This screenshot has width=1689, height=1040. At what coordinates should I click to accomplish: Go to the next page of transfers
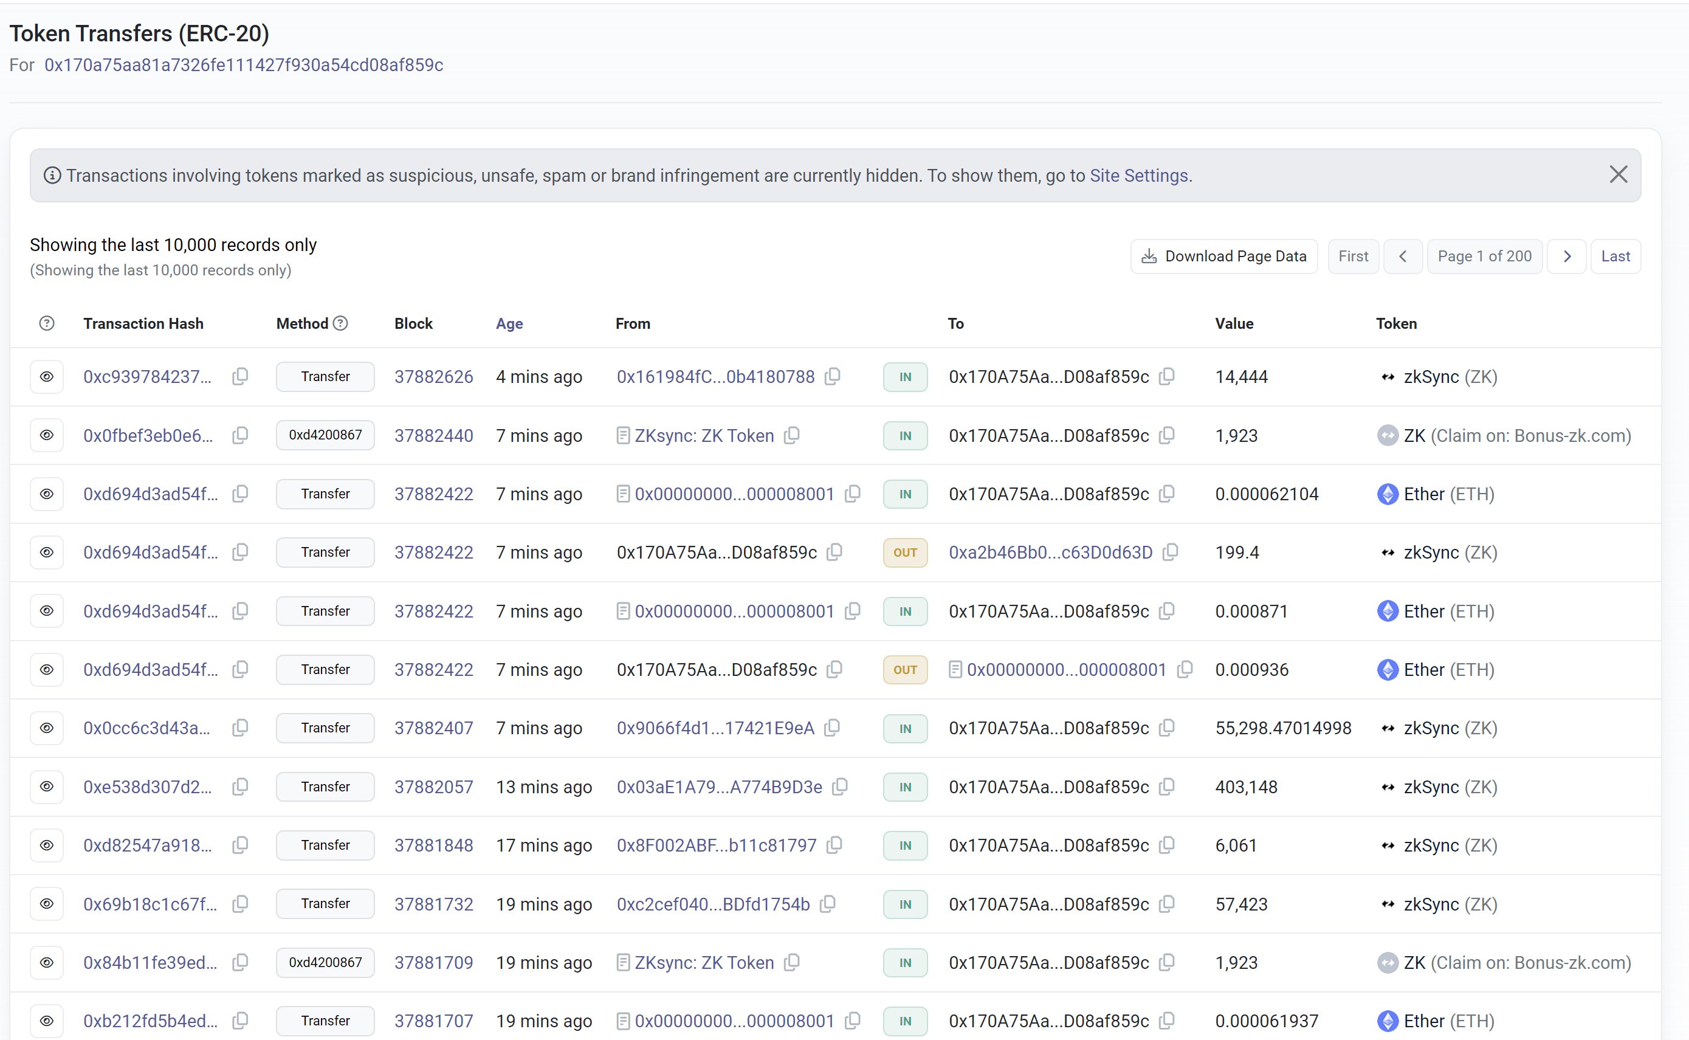[1567, 257]
